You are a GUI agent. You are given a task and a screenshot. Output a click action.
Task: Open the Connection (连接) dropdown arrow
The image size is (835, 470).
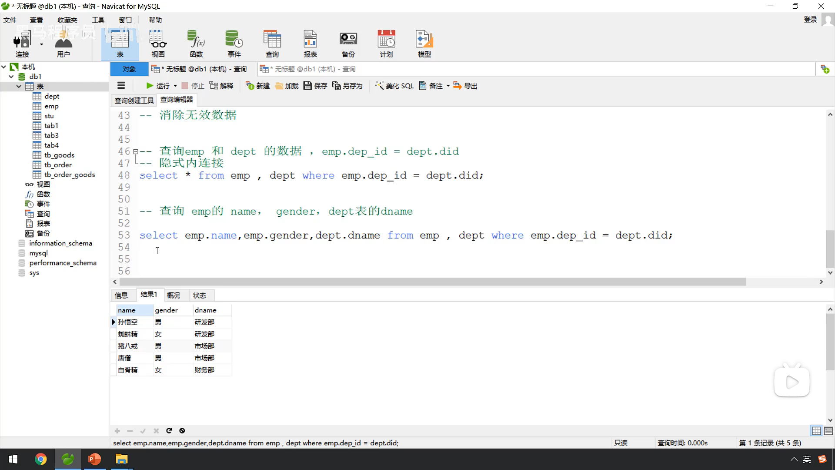click(41, 44)
